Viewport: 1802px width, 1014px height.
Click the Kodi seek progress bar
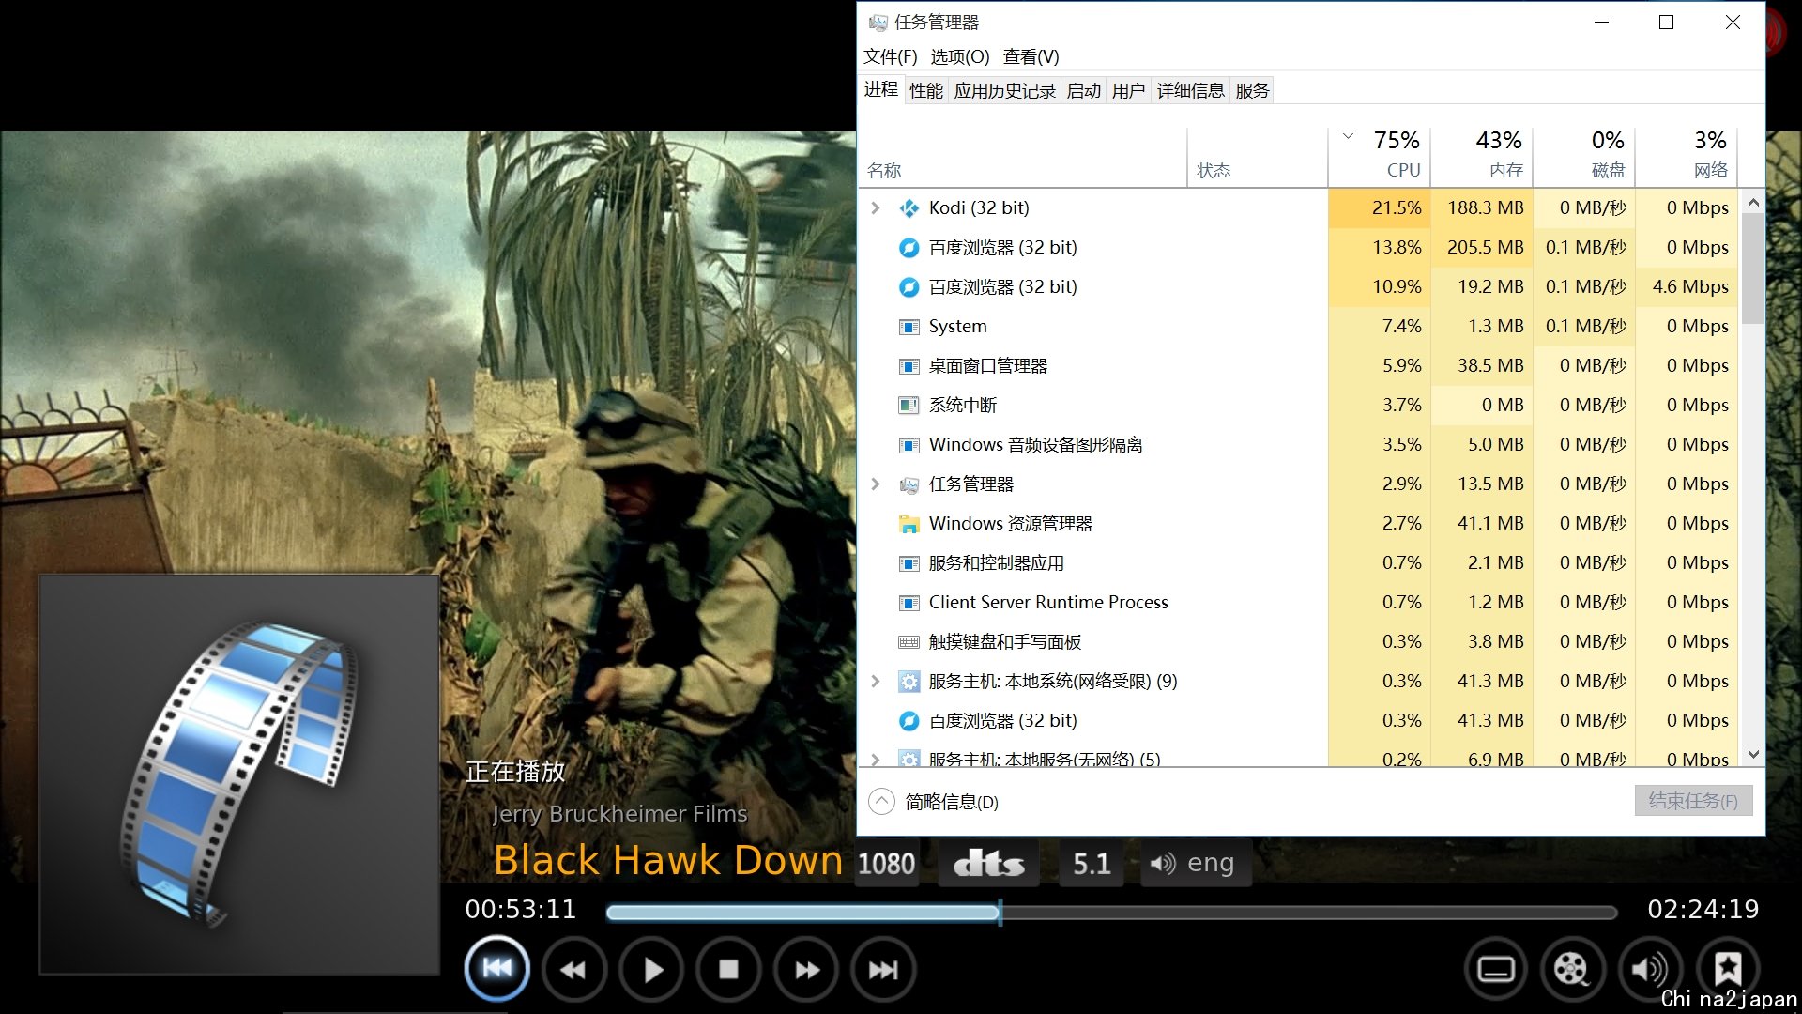click(x=1111, y=912)
